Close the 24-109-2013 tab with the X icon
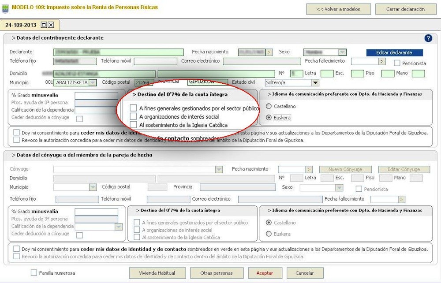The image size is (441, 283). [51, 25]
